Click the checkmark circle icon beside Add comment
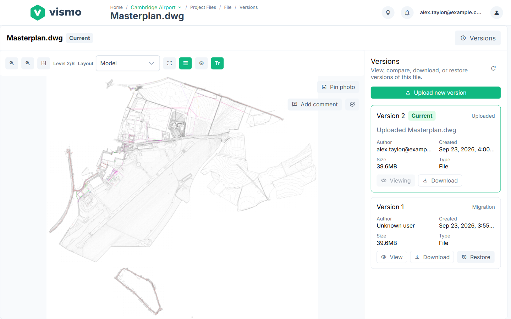511x319 pixels. 352,104
